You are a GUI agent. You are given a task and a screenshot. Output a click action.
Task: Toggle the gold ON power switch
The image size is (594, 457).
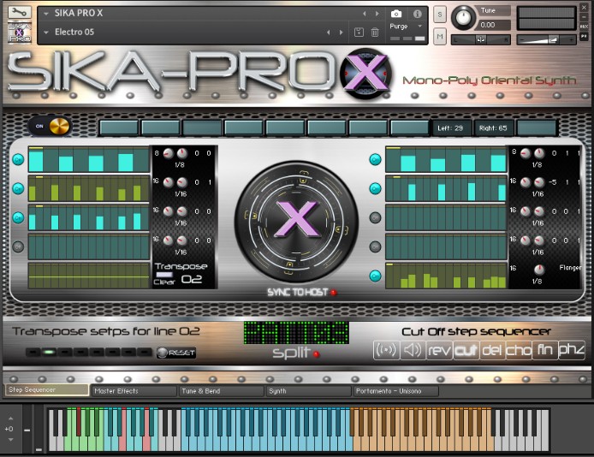pyautogui.click(x=50, y=126)
